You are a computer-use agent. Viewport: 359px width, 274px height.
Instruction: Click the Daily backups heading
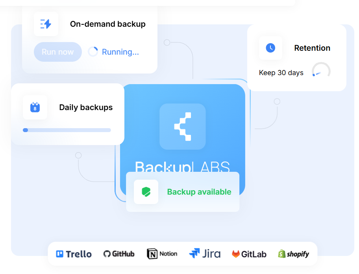[x=86, y=107]
